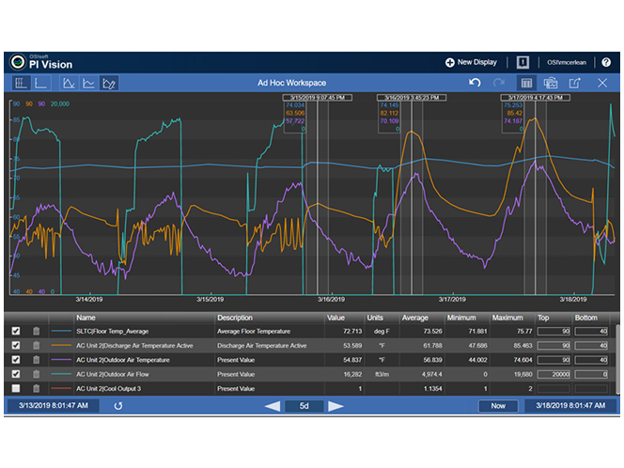Toggle the trend cursor pencil icon
The image size is (624, 468).
tap(109, 84)
